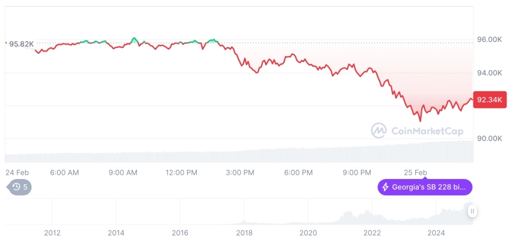Click the 90.00K price axis label
The height and width of the screenshot is (240, 516).
click(x=490, y=138)
